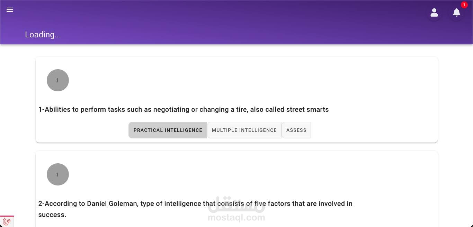Show notifications via the bell icon
This screenshot has width=473, height=227.
tap(457, 13)
